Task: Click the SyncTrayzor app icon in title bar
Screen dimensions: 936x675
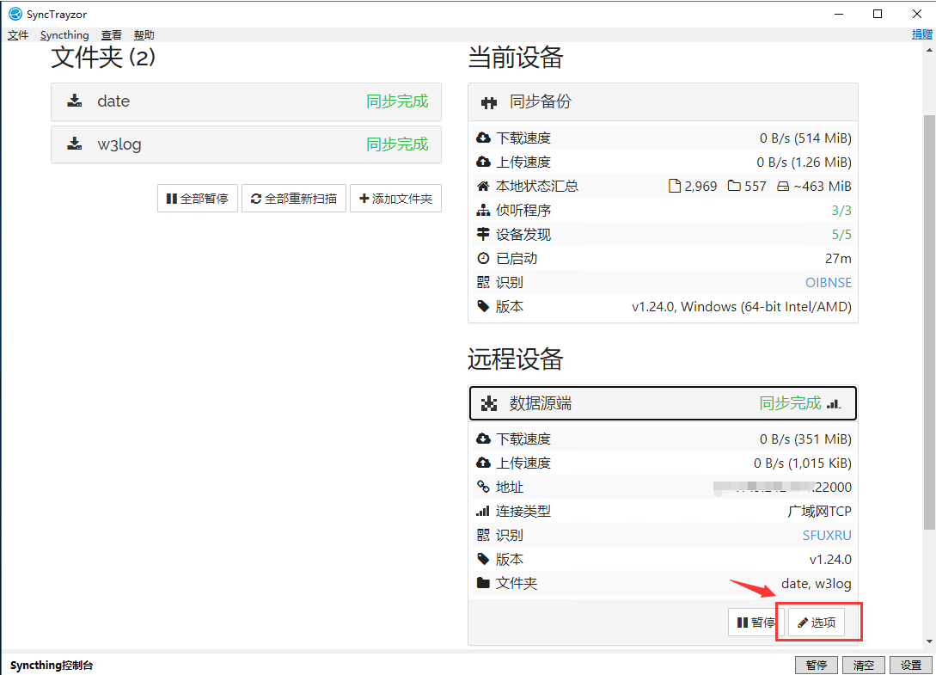Action: (x=15, y=14)
